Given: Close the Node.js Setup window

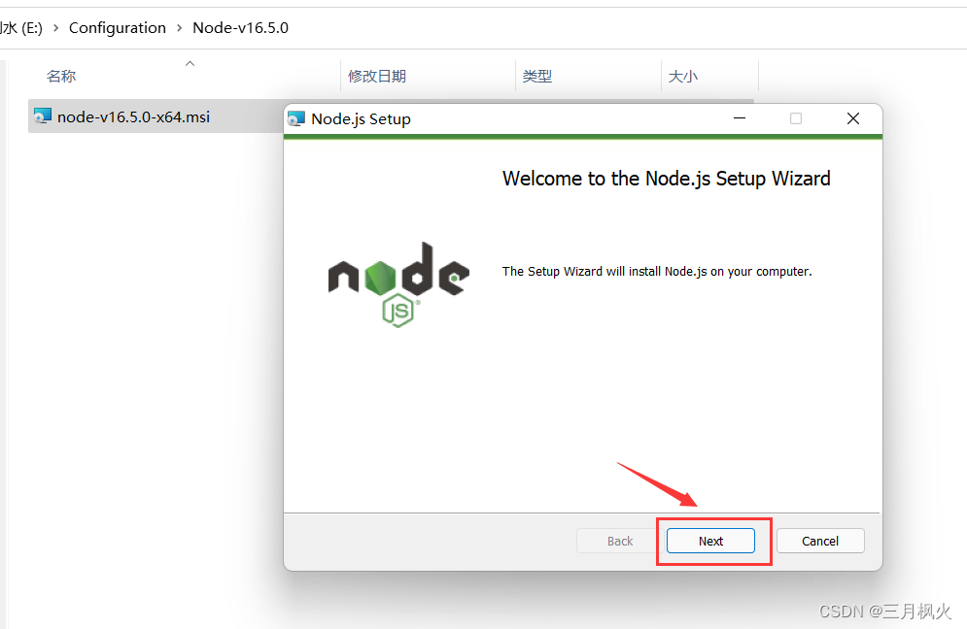Looking at the screenshot, I should [x=853, y=118].
